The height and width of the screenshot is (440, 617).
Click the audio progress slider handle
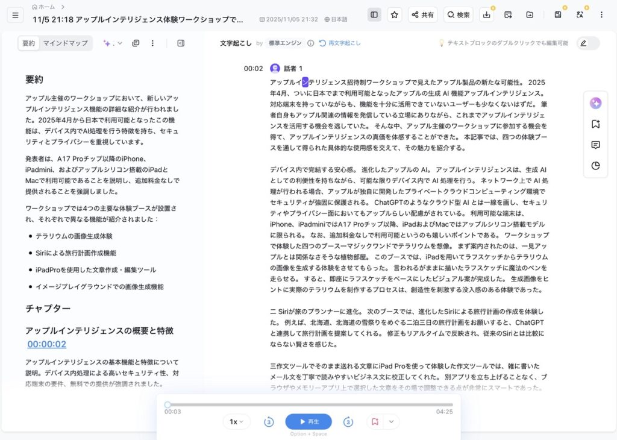pos(168,404)
